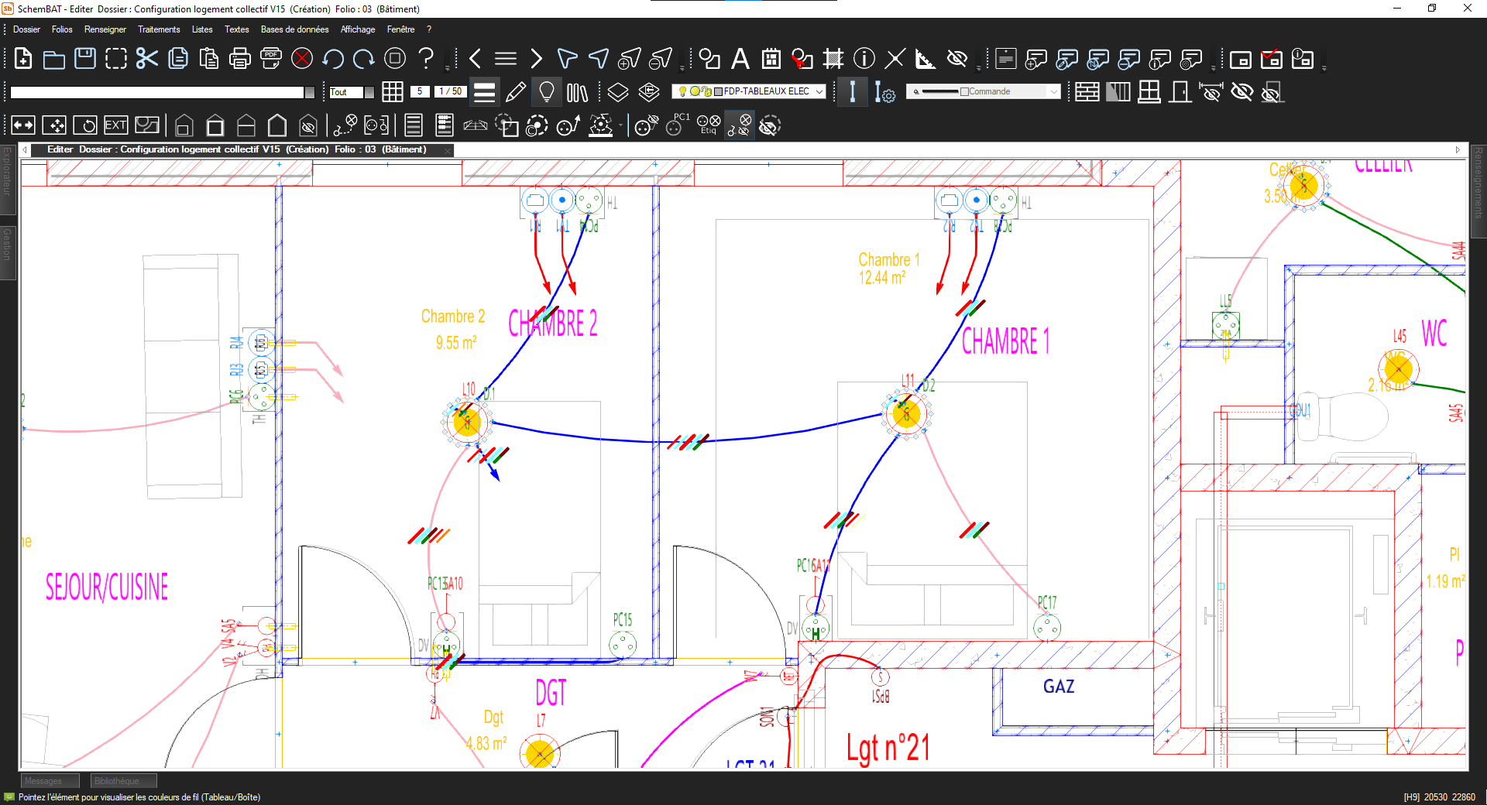Viewport: 1487px width, 805px height.
Task: Toggle the crossed-eye icon beside dimension eye
Action: (x=1242, y=92)
